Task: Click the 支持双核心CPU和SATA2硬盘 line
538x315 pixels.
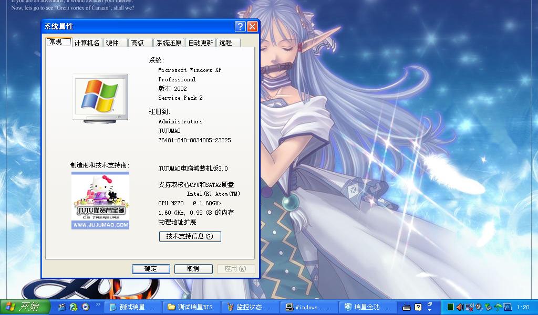Action: 196,185
